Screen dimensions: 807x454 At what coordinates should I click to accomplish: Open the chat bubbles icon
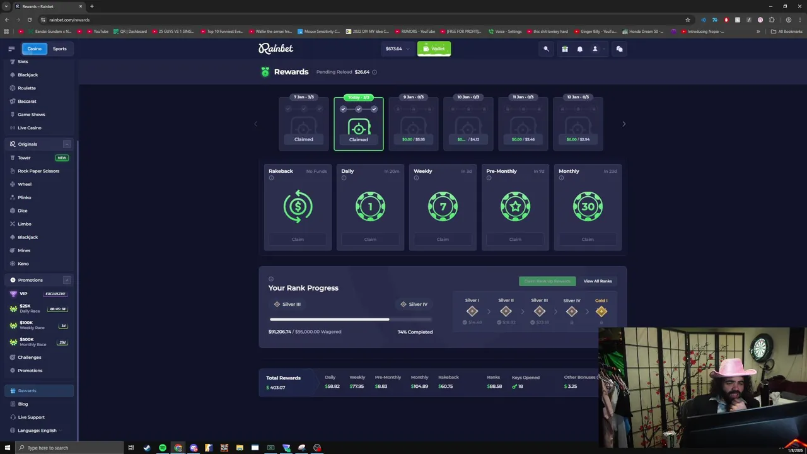pos(619,49)
